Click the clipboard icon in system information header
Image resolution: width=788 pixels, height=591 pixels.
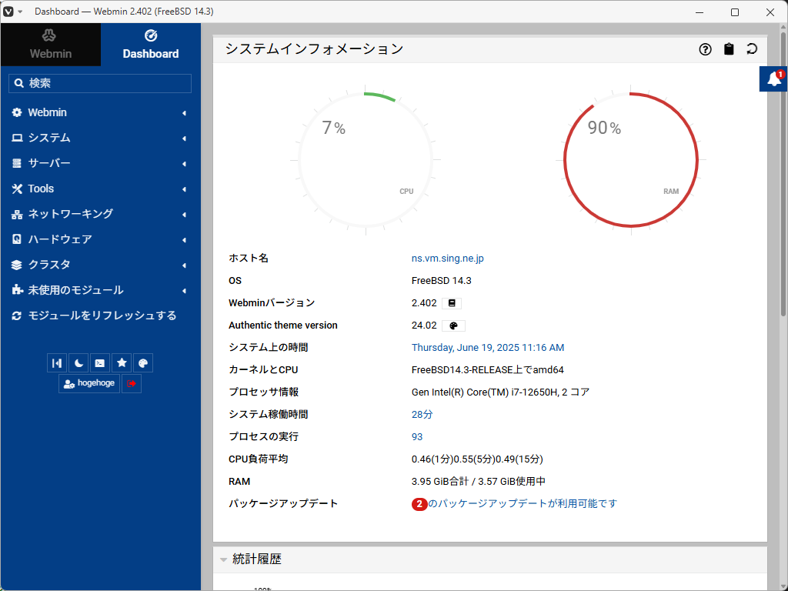729,48
